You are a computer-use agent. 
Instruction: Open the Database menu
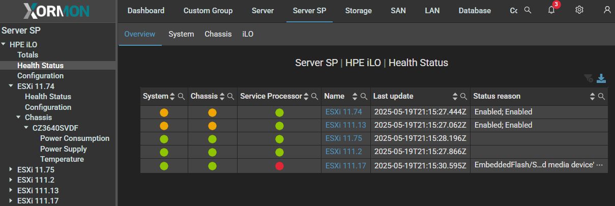475,10
